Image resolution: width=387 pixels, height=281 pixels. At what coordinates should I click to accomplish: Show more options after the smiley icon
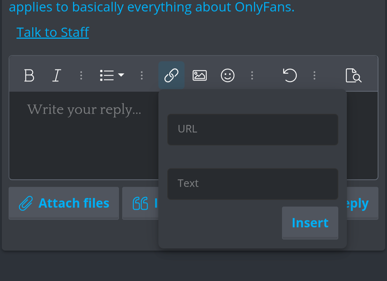[252, 75]
